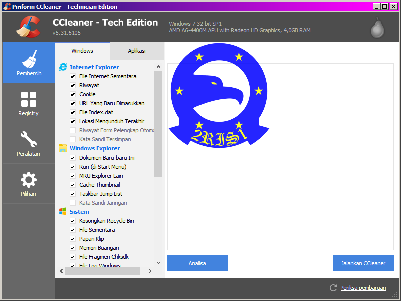Click the list's scroll up arrow
Viewport: 401px width, 301px height.
(x=158, y=67)
